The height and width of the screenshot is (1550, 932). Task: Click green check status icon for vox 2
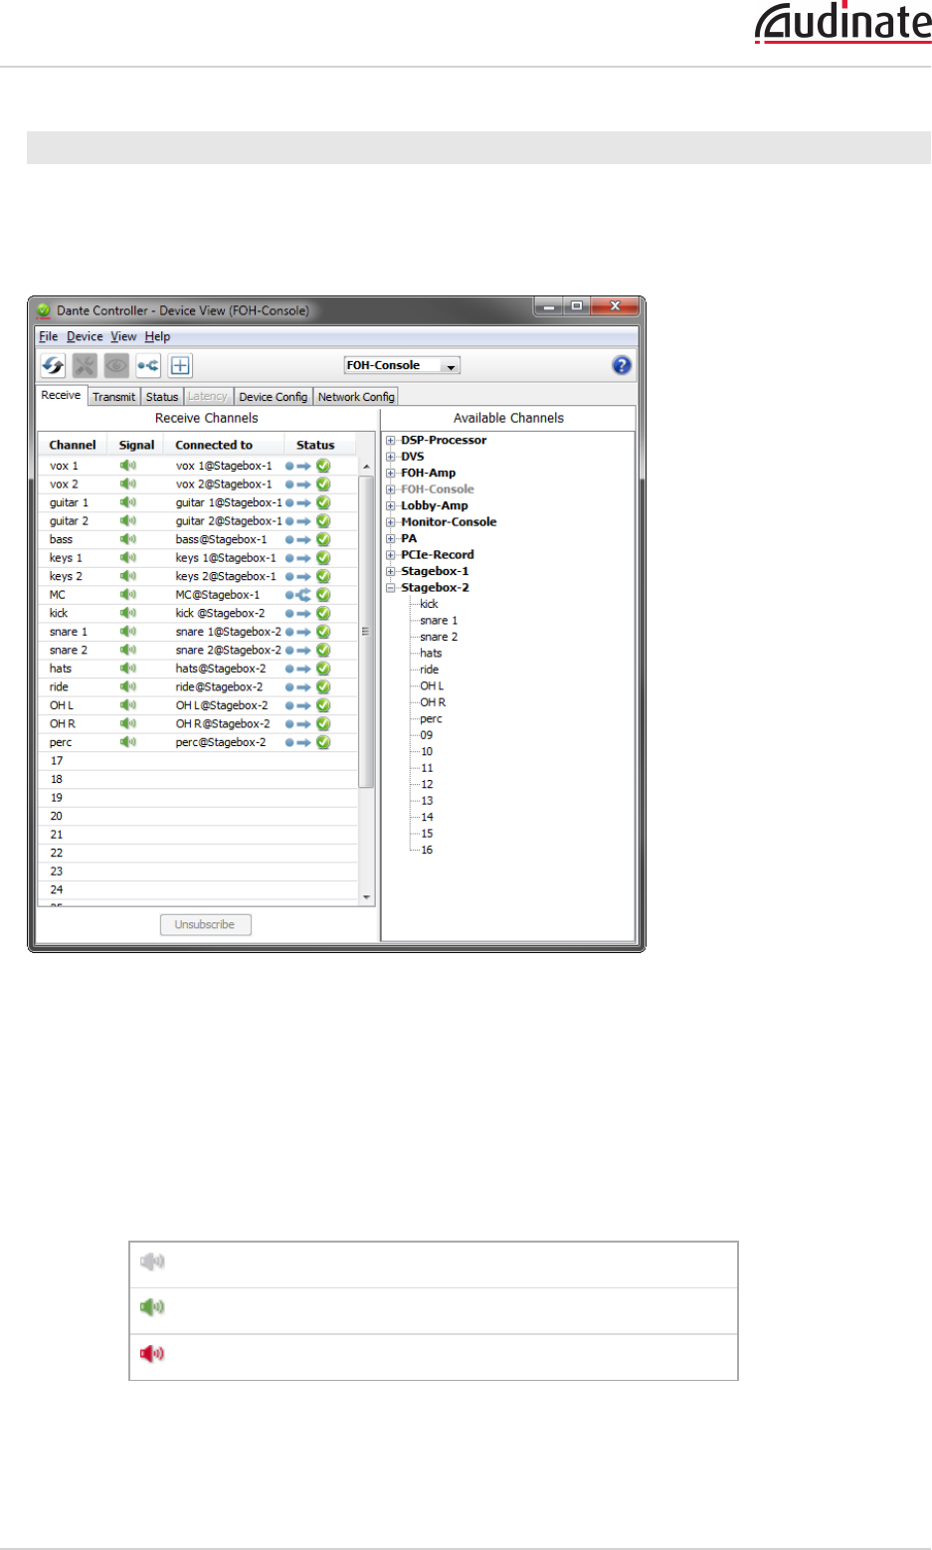pyautogui.click(x=323, y=484)
